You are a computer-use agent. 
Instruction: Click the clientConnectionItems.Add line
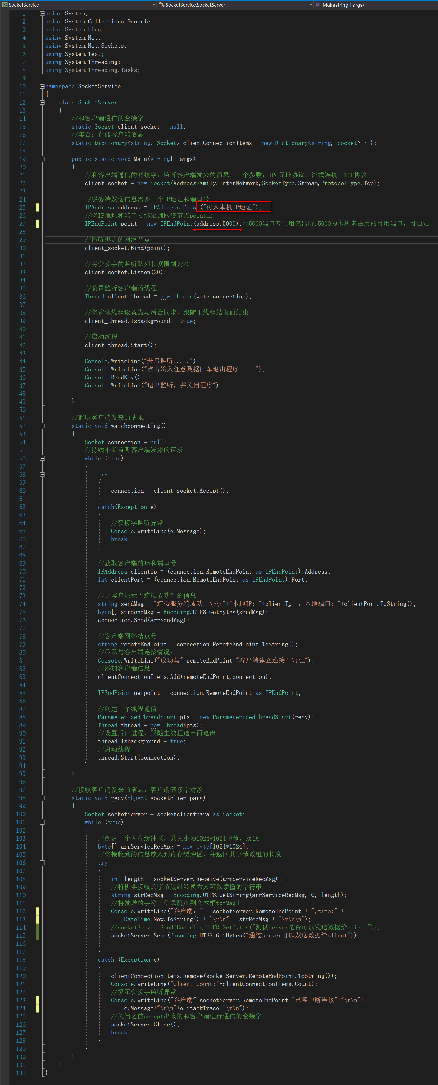coord(185,676)
